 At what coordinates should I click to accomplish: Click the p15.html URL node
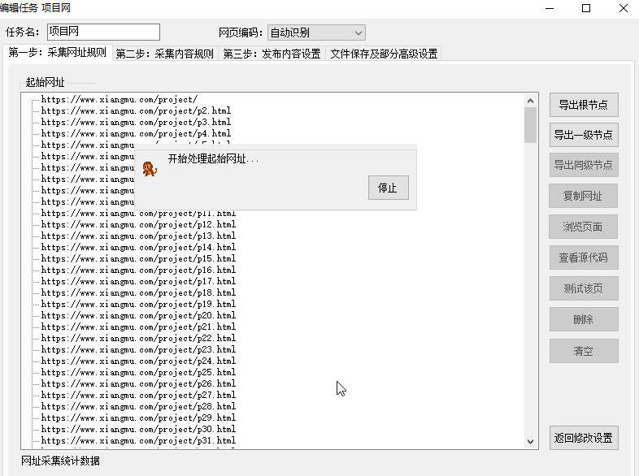click(x=138, y=258)
